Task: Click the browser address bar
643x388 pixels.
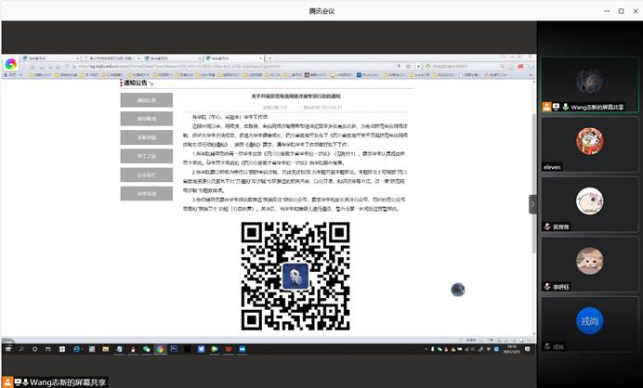Action: click(x=232, y=67)
